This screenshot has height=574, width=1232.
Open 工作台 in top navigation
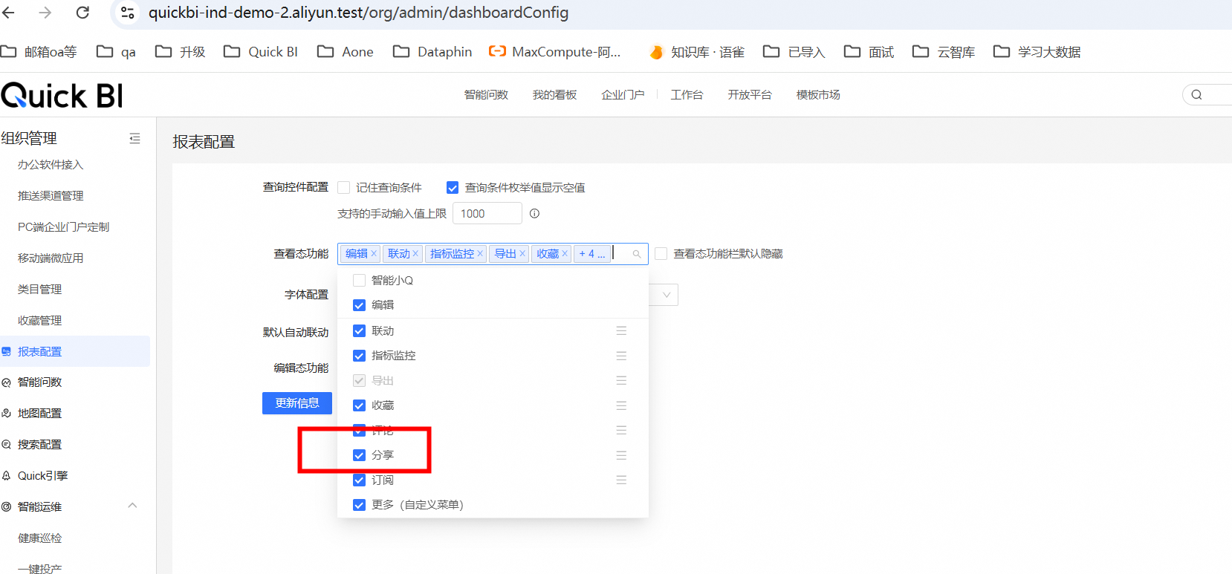tap(687, 95)
